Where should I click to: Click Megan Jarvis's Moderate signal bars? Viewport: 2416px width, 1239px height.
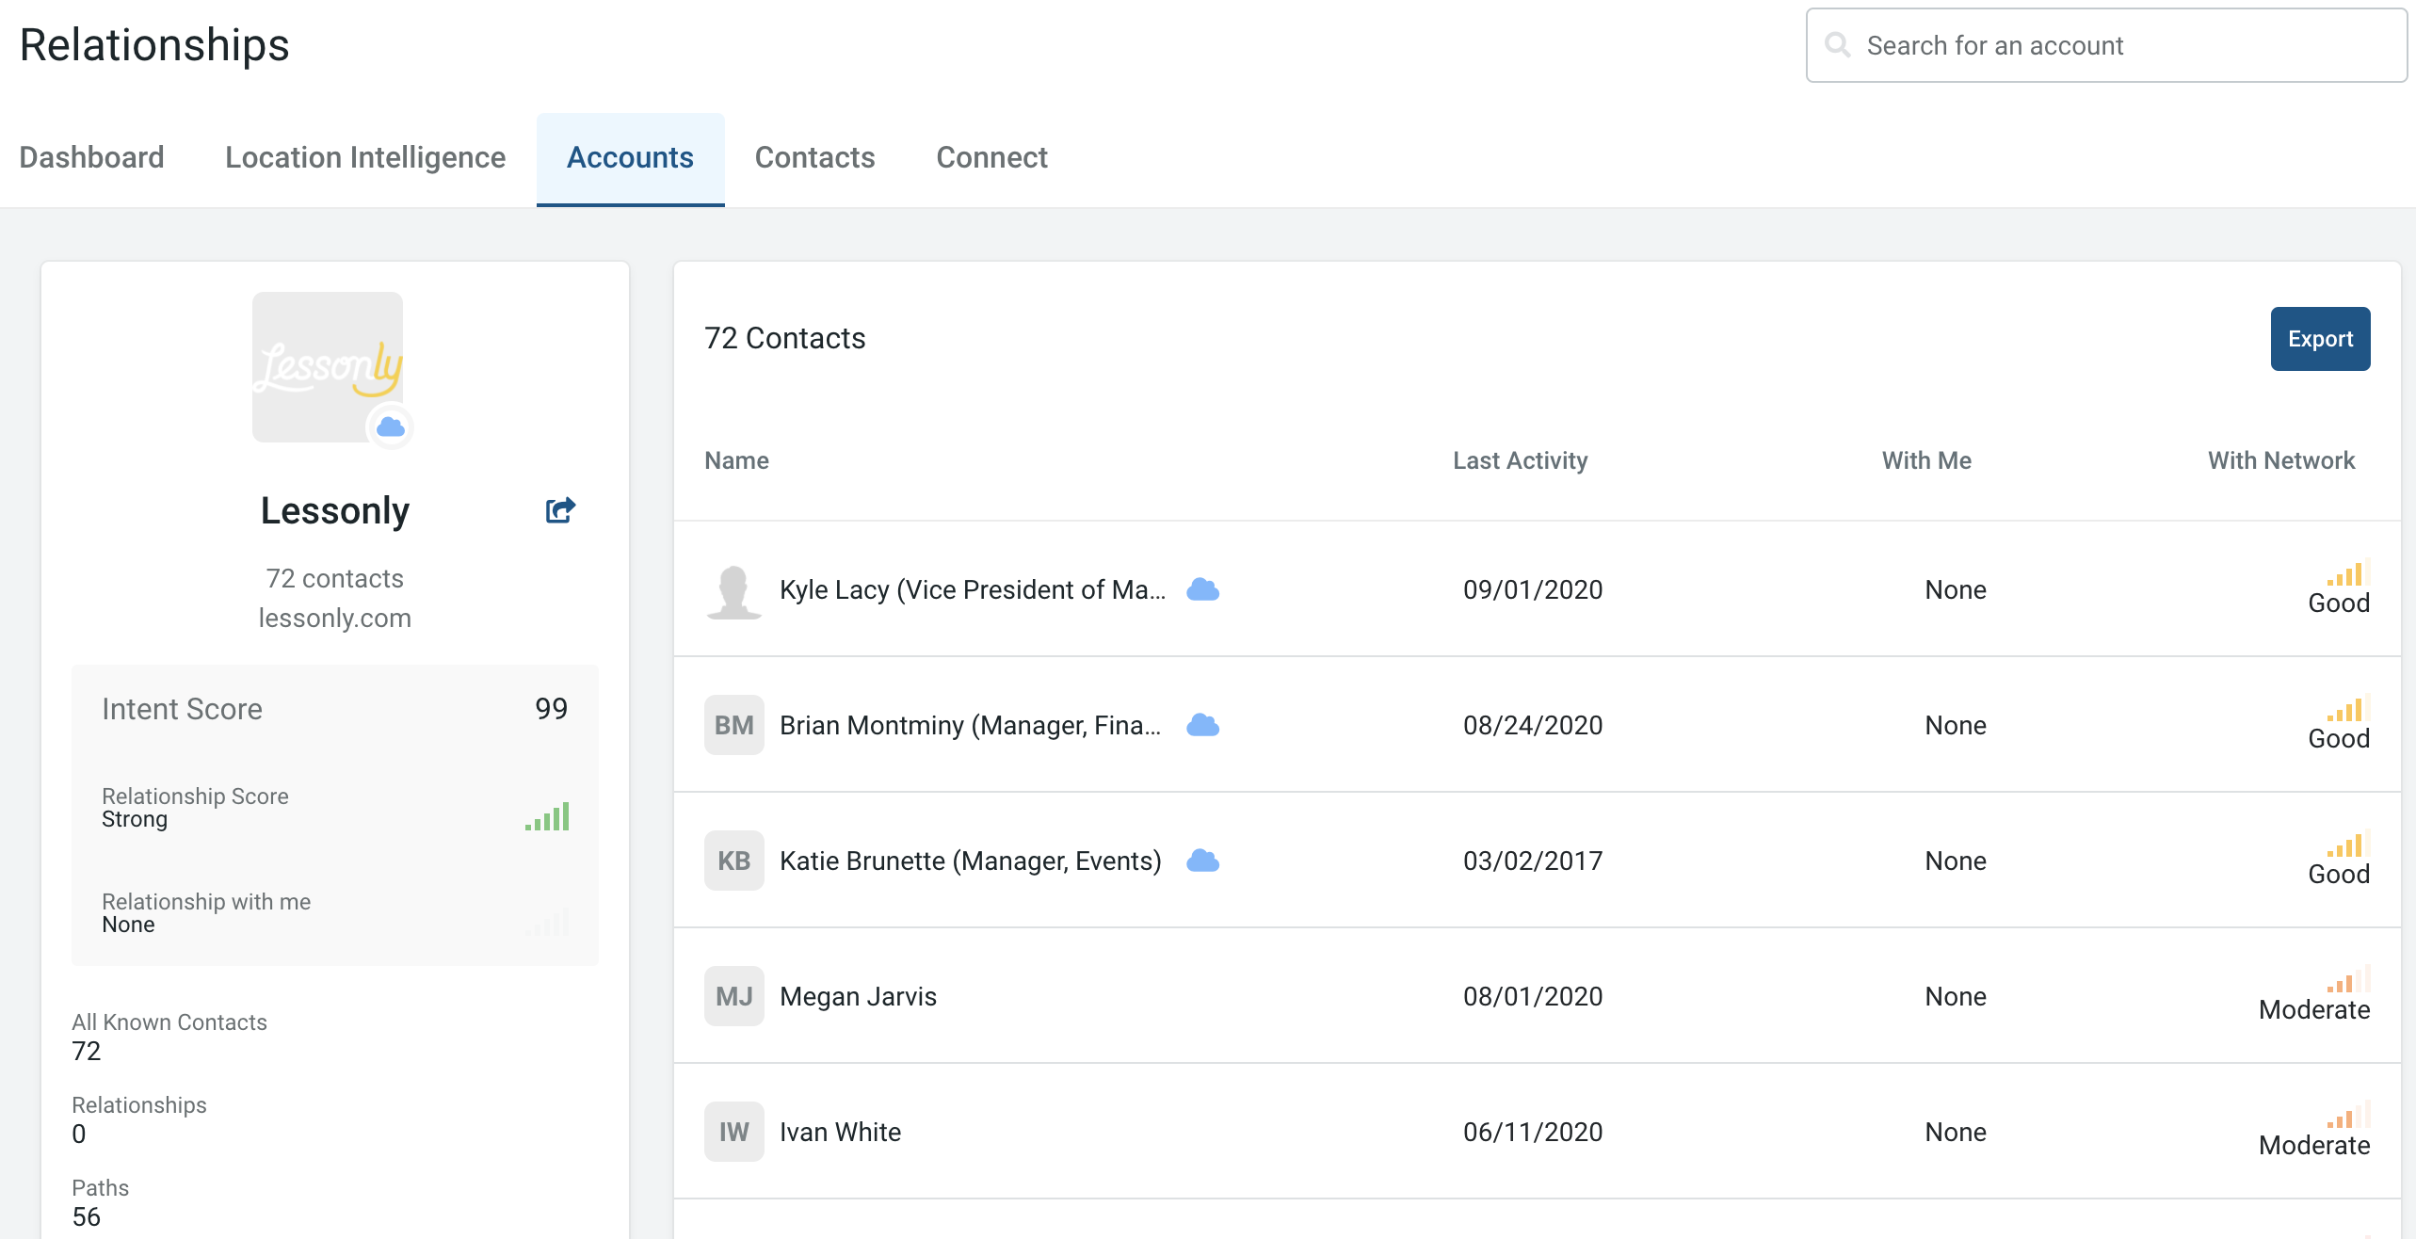2348,979
